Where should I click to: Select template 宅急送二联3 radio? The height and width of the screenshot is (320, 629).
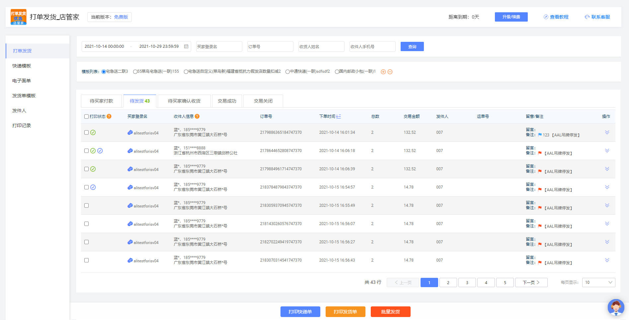[x=104, y=72]
